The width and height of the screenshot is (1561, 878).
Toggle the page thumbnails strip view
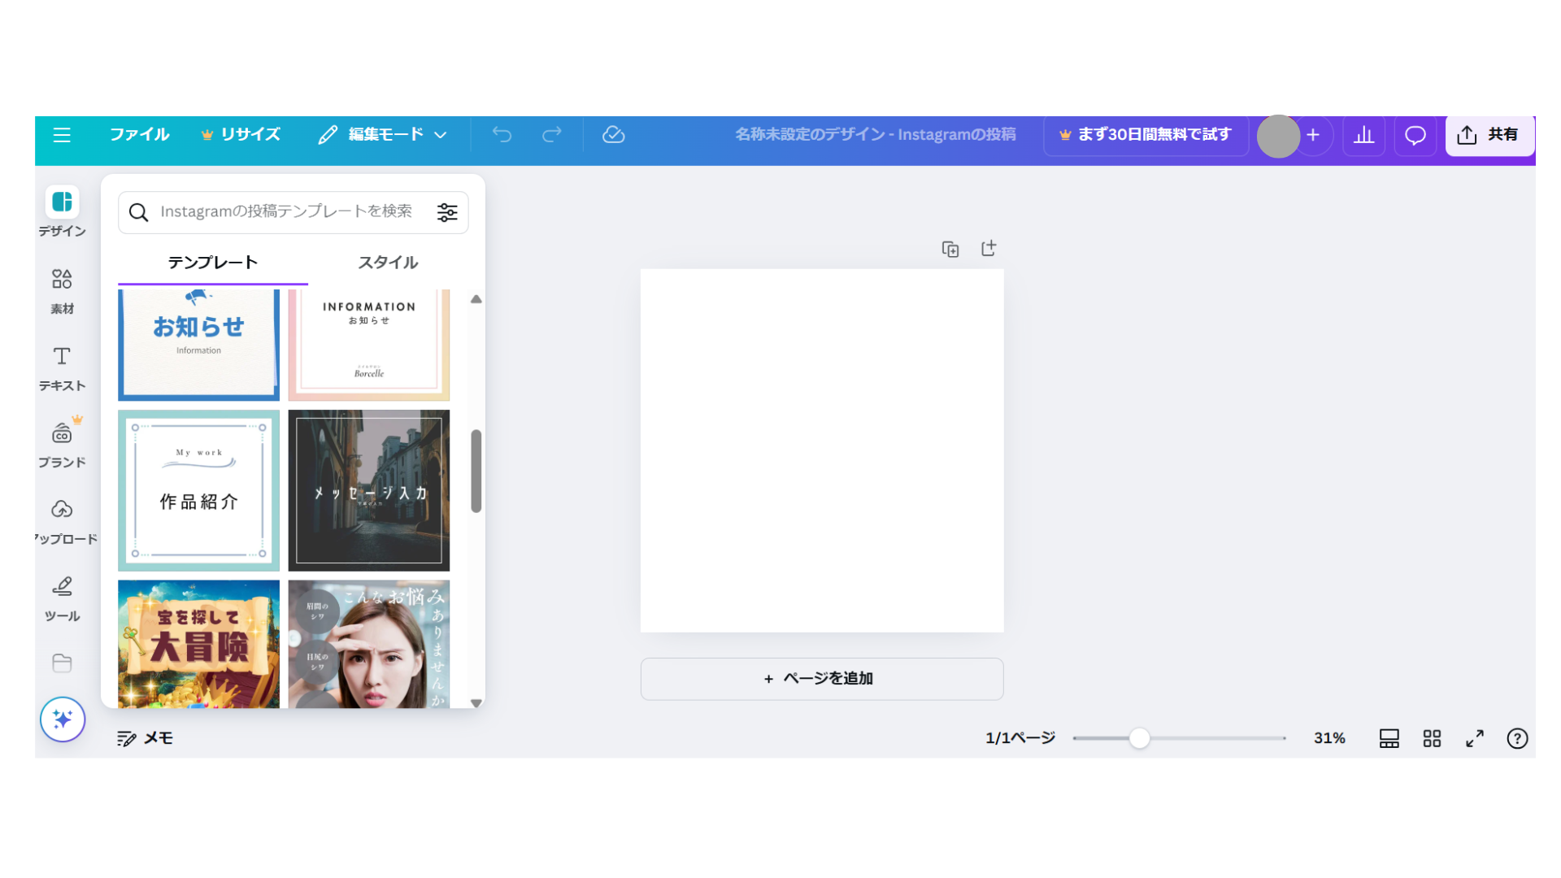pyautogui.click(x=1389, y=738)
